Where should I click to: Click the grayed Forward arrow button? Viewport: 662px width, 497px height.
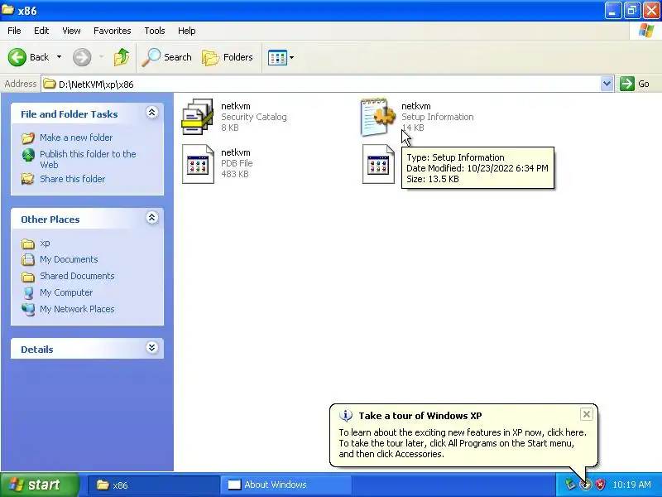[82, 57]
